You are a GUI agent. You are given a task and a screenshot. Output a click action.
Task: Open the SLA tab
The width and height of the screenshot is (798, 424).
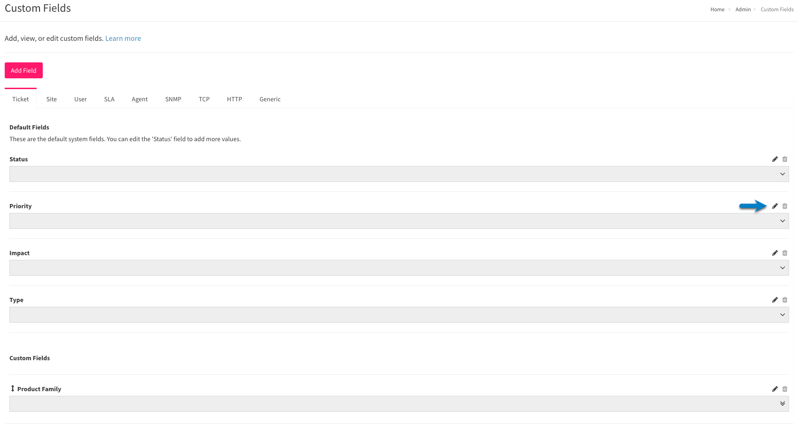point(110,99)
